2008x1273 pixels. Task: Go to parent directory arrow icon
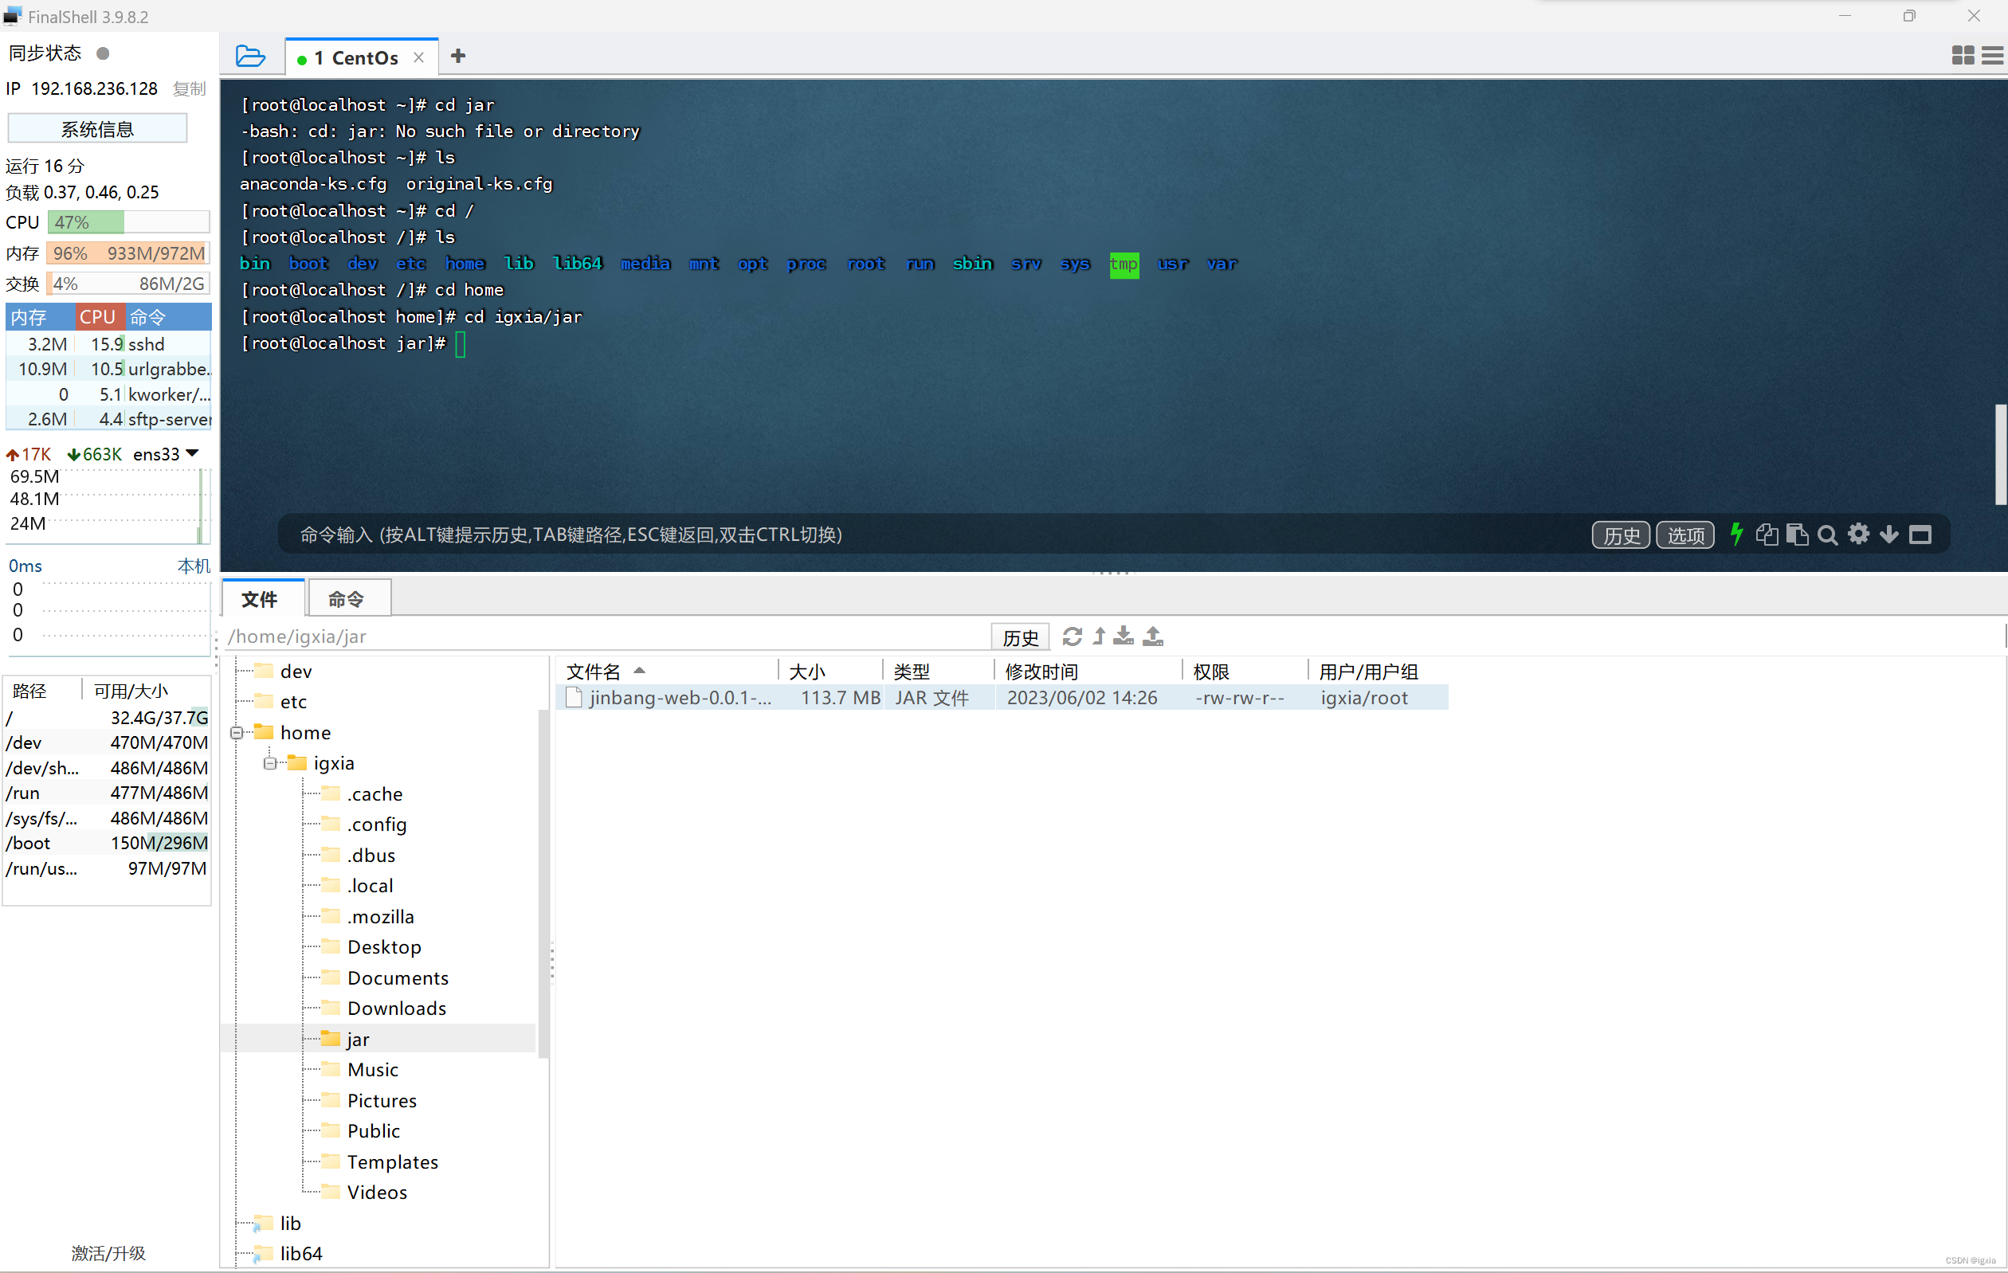click(x=1099, y=636)
